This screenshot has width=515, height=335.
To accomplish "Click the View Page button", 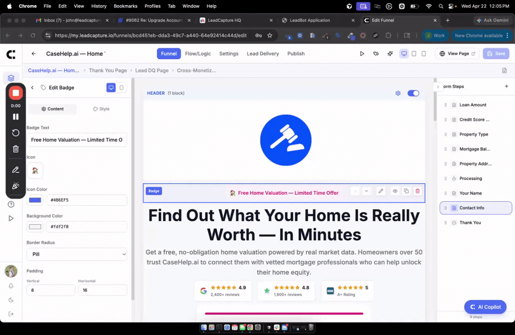I will (457, 53).
